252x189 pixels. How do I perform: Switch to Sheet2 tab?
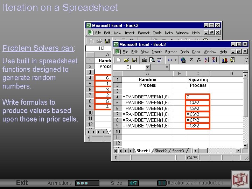click(161, 151)
